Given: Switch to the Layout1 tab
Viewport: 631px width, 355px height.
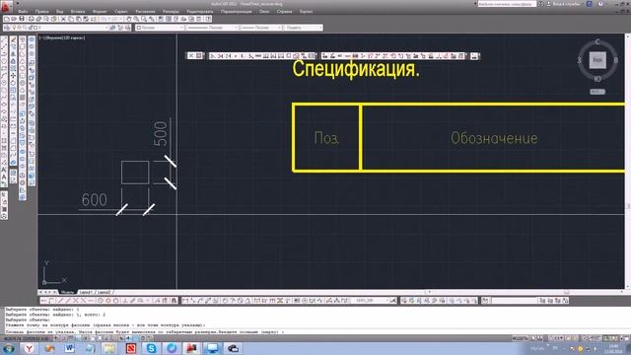Looking at the screenshot, I should point(86,292).
